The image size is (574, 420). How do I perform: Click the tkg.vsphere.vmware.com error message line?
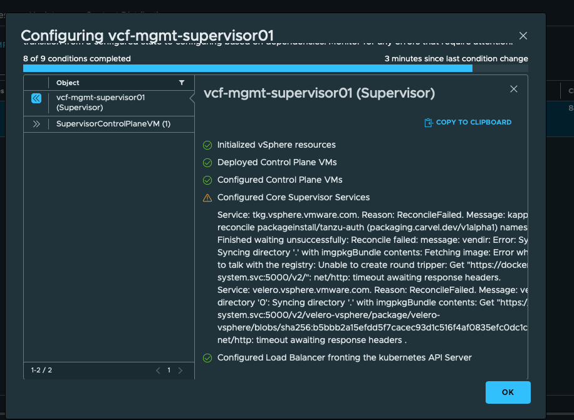(x=372, y=215)
